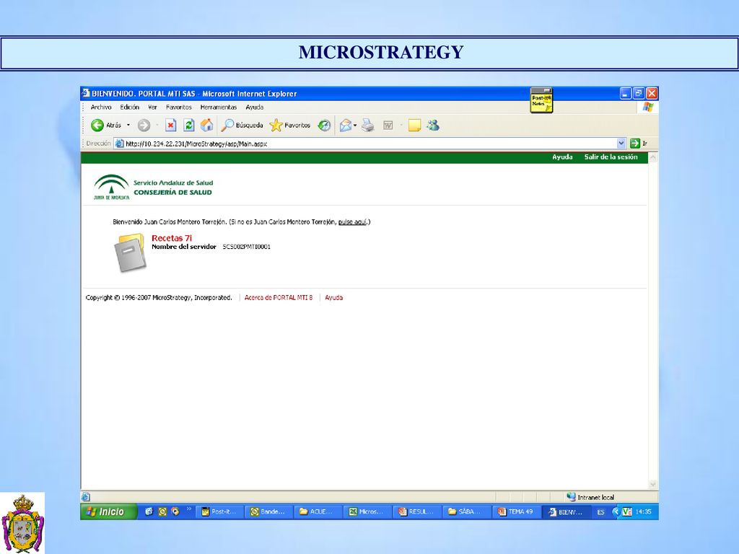Switch to Bande... taskbar window
This screenshot has width=739, height=554.
(x=270, y=511)
